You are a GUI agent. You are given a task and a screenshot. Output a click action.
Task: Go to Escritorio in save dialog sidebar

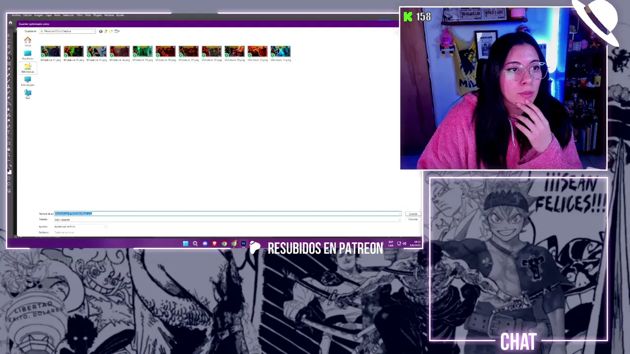point(28,55)
